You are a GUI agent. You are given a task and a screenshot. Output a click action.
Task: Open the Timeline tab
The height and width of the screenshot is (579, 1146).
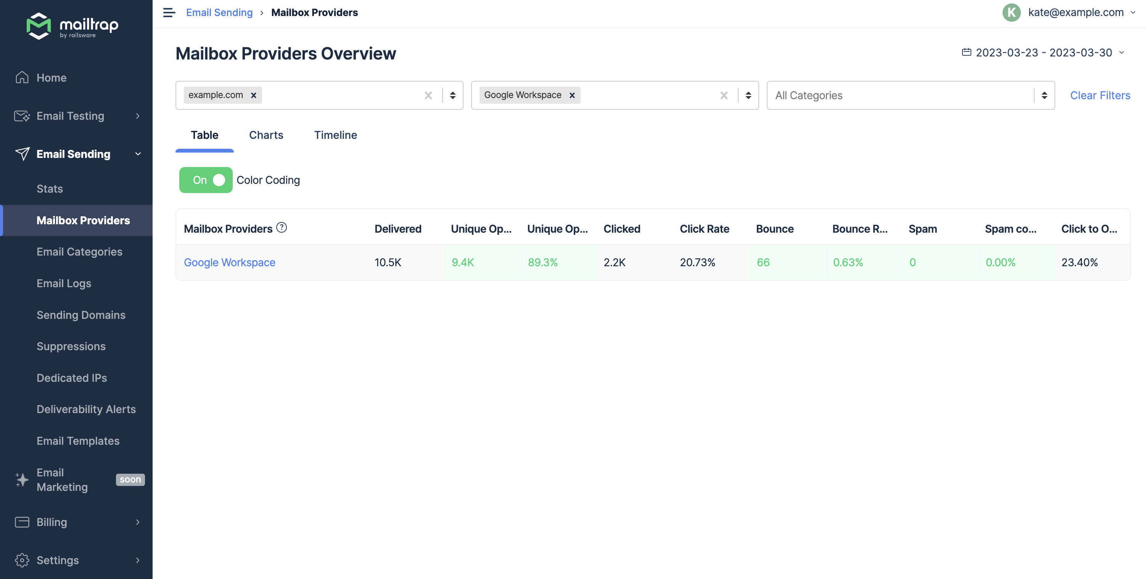point(335,135)
